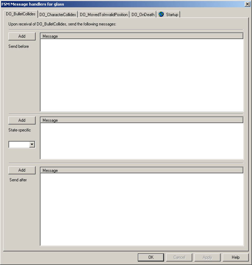252x265 pixels.
Task: Click the Cancel button
Action: coord(179,257)
